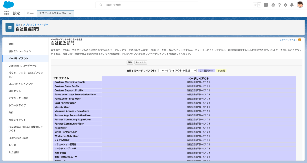Open 検索レイアウト in the sidebar
307x163 pixels.
pos(25,120)
